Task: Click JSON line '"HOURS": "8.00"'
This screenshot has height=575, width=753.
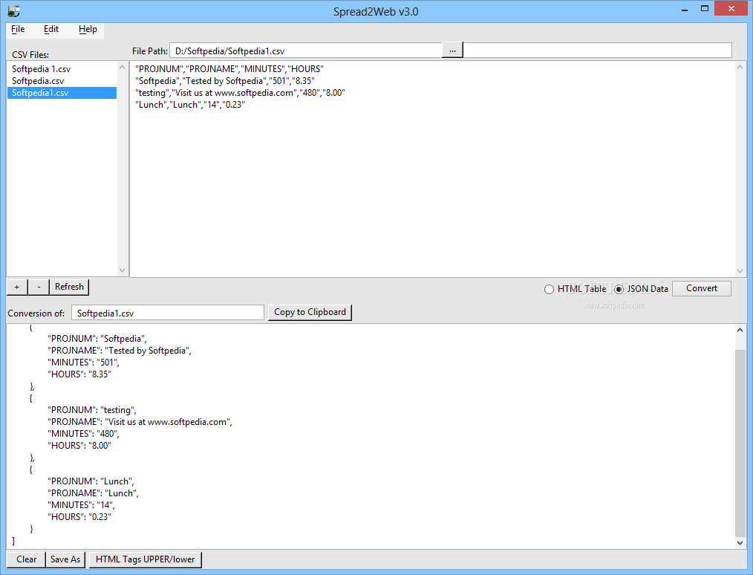Action: 79,446
